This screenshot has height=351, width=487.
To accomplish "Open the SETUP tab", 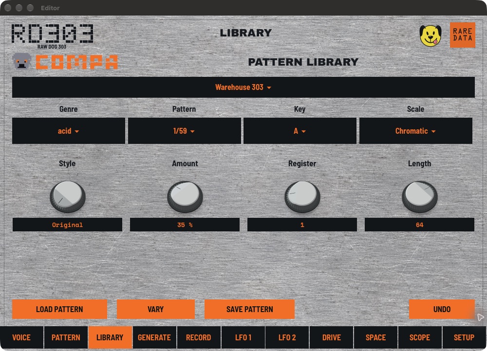I will pos(464,337).
